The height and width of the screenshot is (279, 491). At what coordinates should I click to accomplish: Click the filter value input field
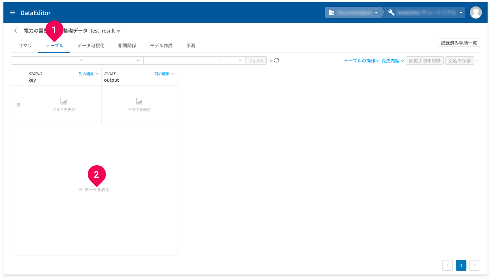pyautogui.click(x=181, y=60)
